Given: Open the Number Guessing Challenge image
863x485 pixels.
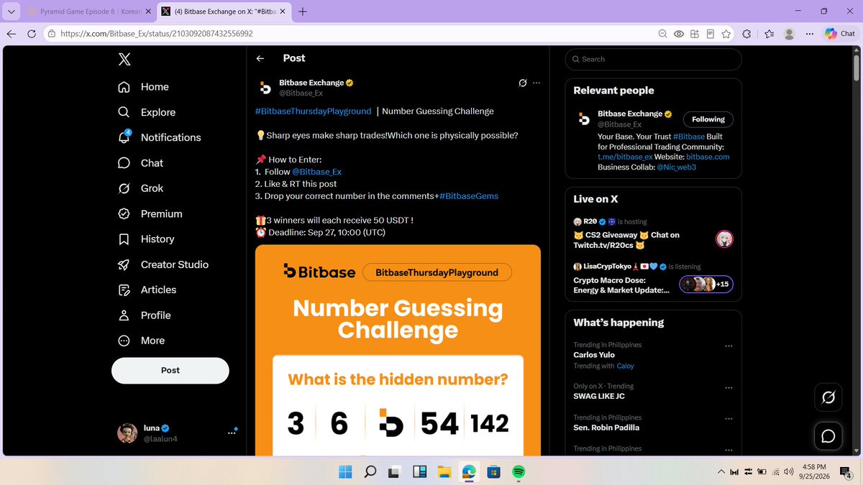Looking at the screenshot, I should (398, 350).
